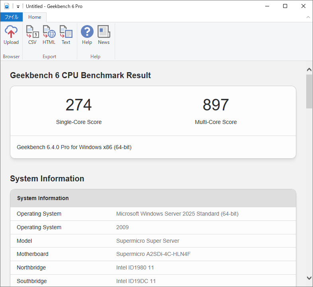Click the Multi-Core Score value 897

coord(215,105)
